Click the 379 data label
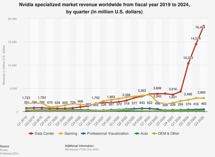 pos(188,104)
